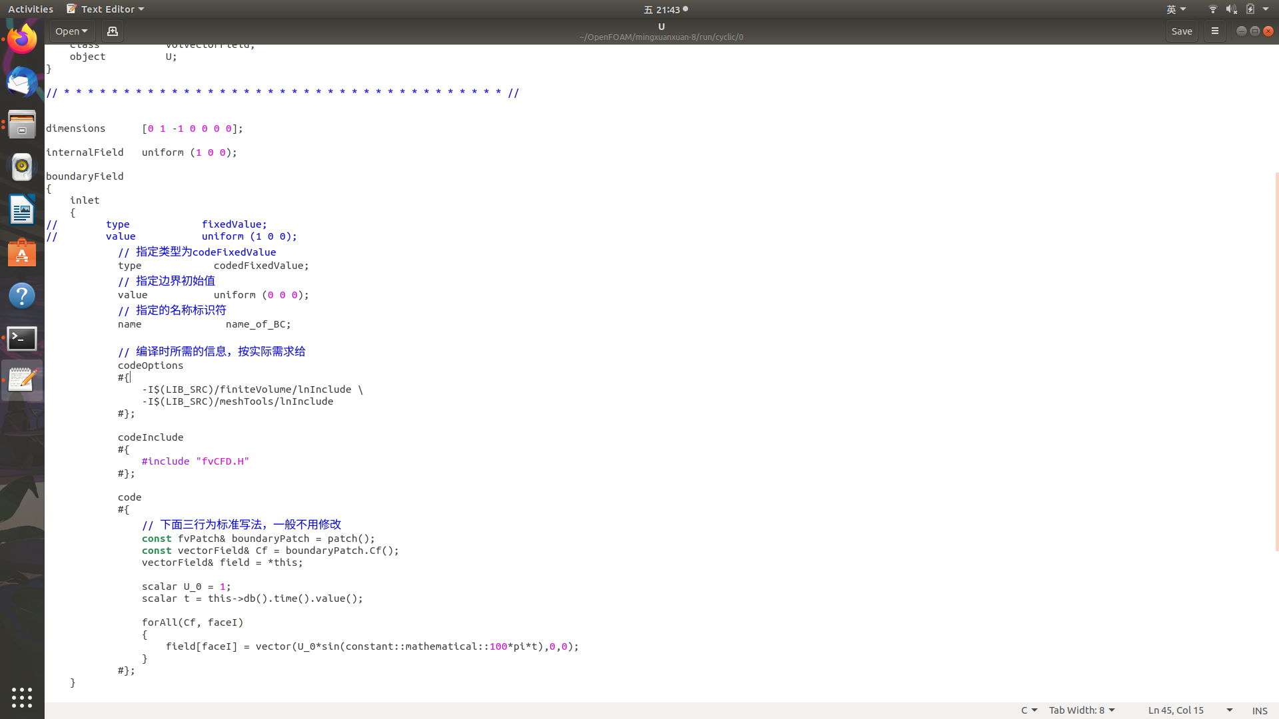This screenshot has height=719, width=1279.
Task: Show applications grid
Action: (22, 697)
